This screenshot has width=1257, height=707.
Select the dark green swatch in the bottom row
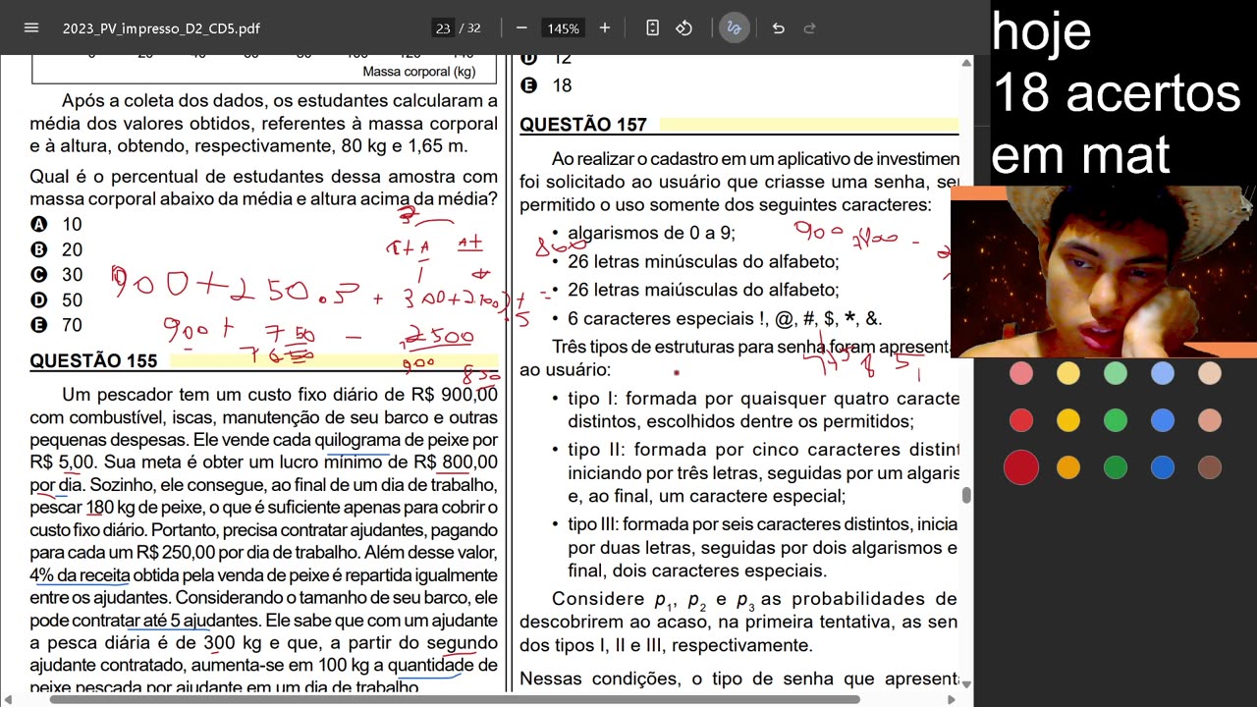1116,467
